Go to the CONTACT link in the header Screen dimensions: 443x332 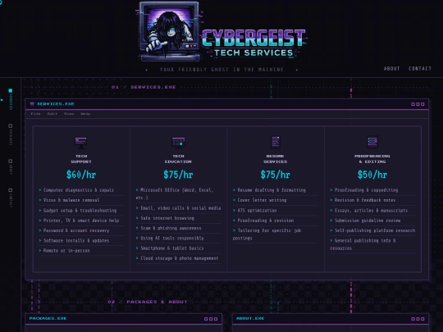click(x=420, y=69)
